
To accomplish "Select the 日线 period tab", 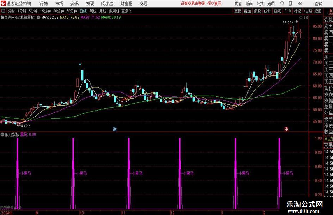I will pyautogui.click(x=83, y=11).
